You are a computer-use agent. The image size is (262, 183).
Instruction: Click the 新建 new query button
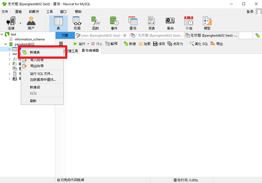tap(130, 44)
